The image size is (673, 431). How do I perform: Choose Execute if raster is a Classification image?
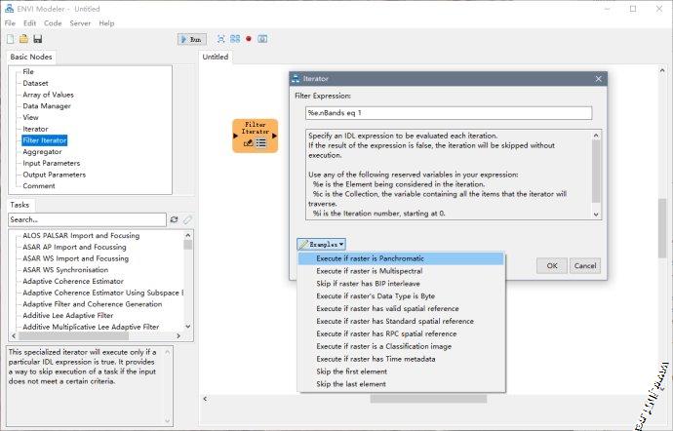pos(401,346)
